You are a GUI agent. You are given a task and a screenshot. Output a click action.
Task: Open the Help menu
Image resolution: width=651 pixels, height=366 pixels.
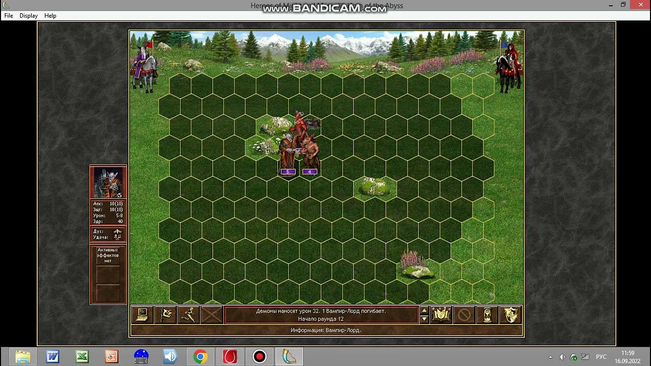click(x=50, y=16)
